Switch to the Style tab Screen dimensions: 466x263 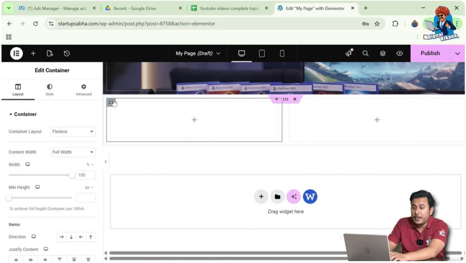(x=50, y=90)
